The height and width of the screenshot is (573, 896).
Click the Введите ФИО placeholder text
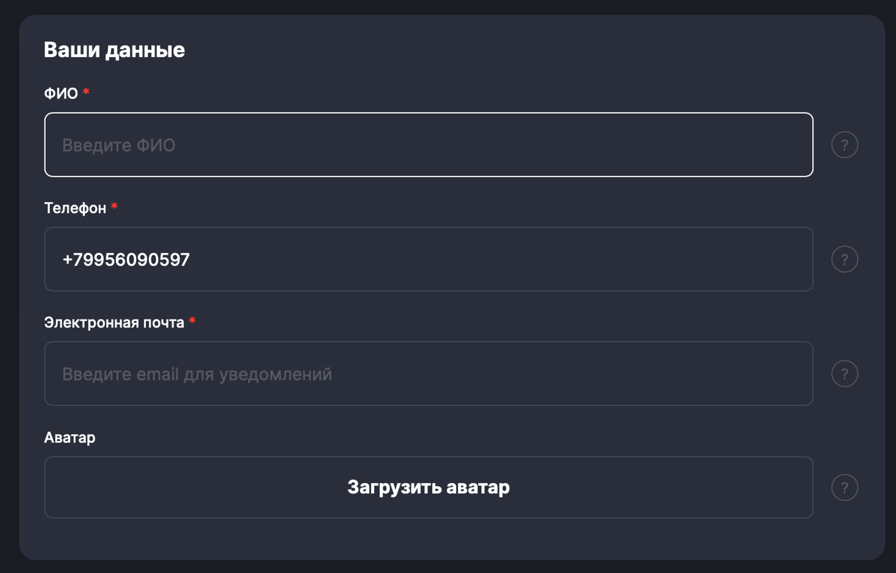(x=119, y=145)
